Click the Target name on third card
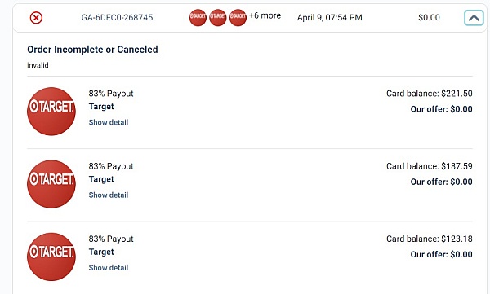Image resolution: width=490 pixels, height=294 pixels. (101, 252)
